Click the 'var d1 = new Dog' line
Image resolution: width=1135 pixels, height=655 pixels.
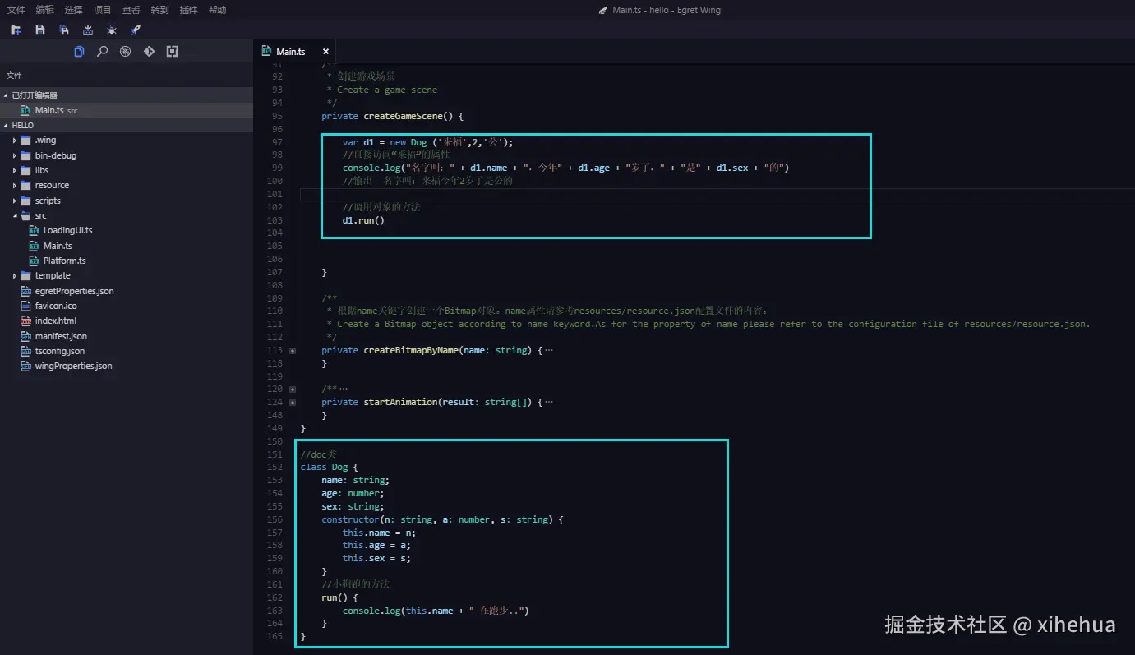coord(427,142)
